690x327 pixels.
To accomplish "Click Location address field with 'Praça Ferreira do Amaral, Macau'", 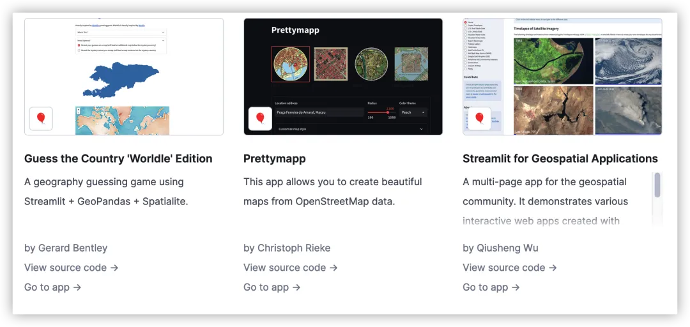I will pos(319,112).
